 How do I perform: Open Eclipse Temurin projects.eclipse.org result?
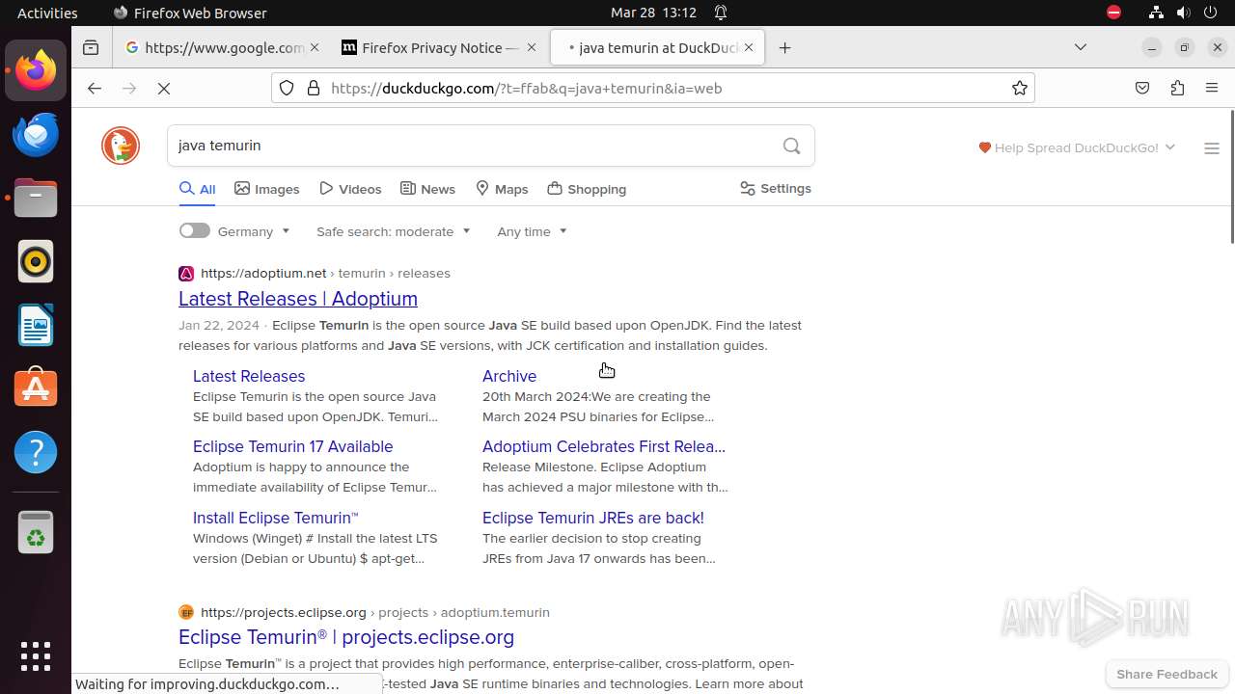346,637
